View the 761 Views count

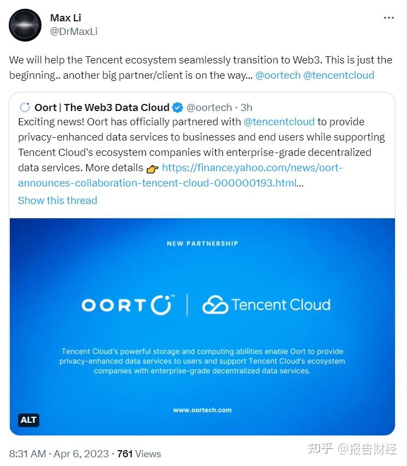139,453
